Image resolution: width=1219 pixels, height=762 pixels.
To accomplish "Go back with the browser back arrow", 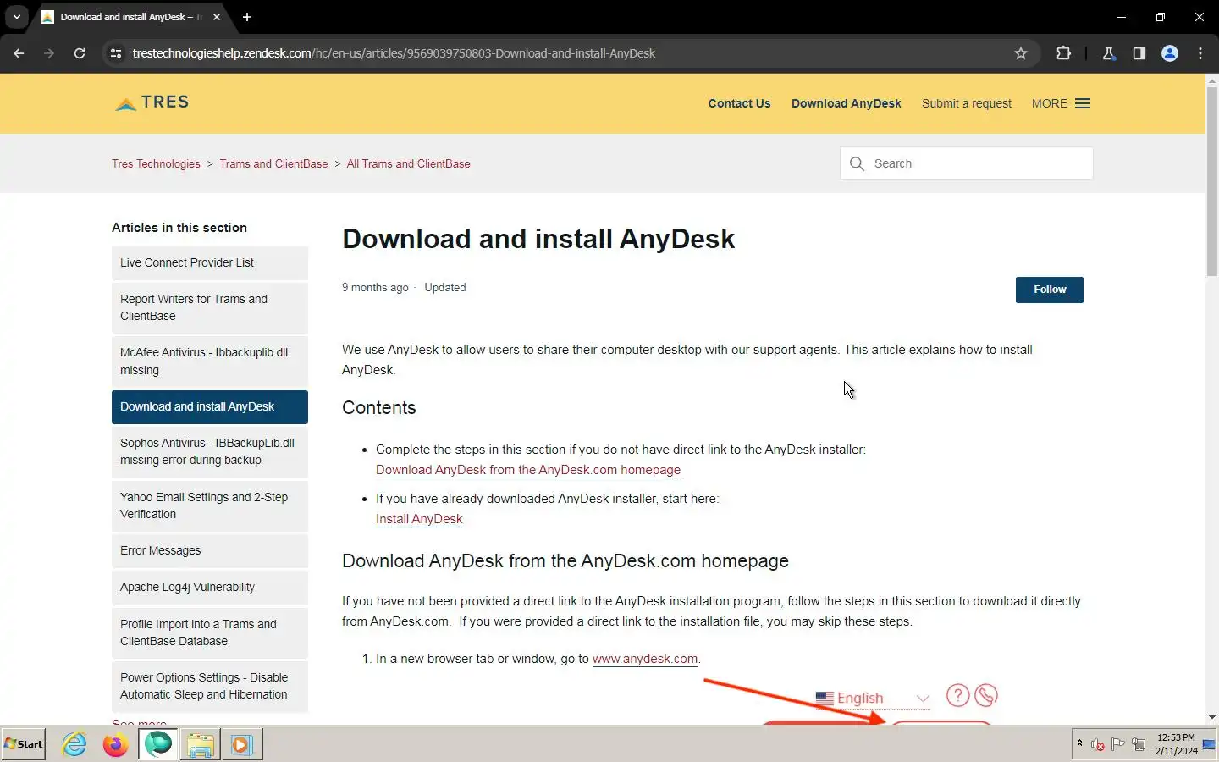I will (x=19, y=53).
